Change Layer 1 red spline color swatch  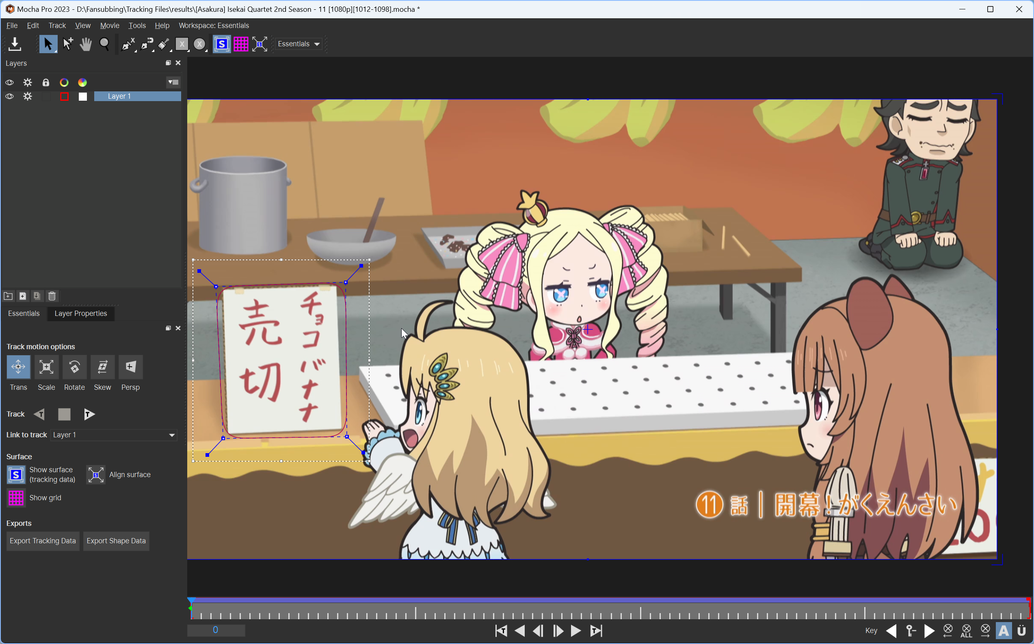tap(64, 96)
